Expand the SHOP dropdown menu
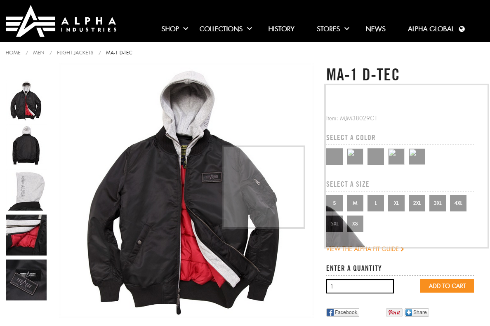The image size is (490, 326). click(175, 29)
